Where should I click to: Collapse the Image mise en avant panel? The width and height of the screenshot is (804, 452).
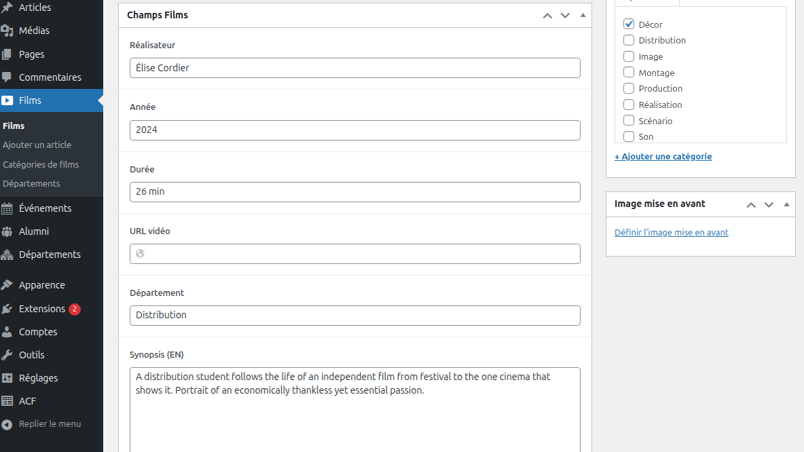(x=786, y=204)
